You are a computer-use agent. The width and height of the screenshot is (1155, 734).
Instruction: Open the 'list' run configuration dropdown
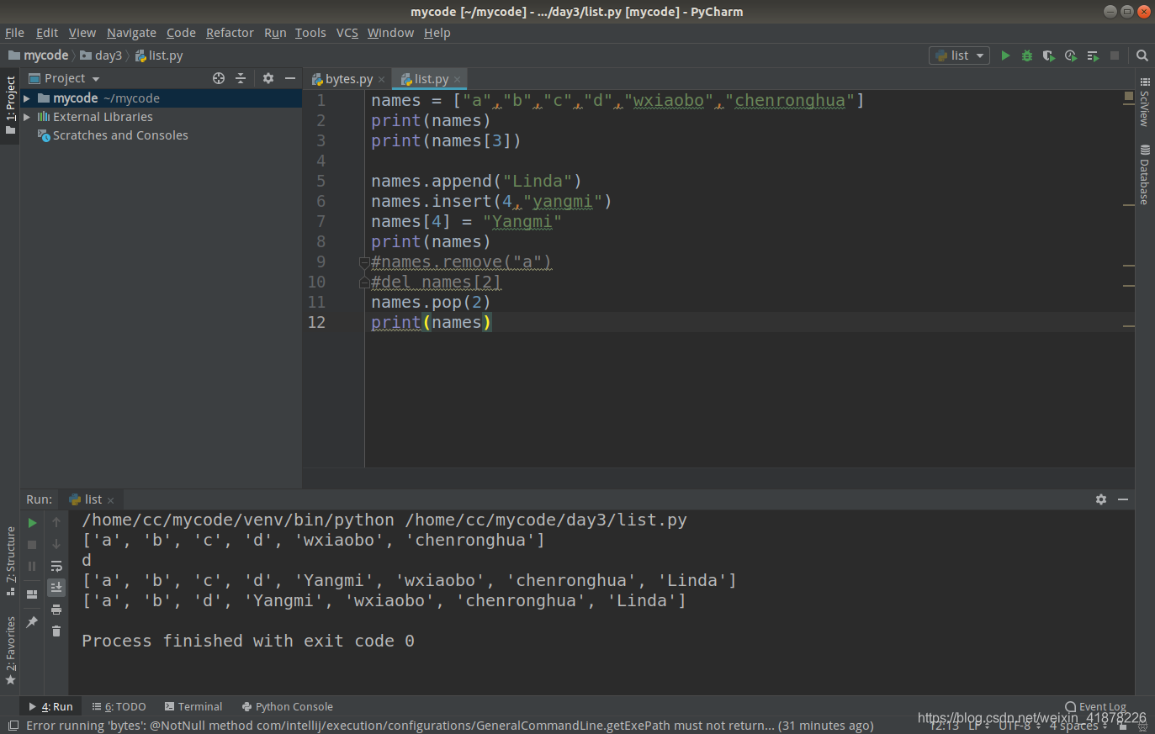(959, 55)
